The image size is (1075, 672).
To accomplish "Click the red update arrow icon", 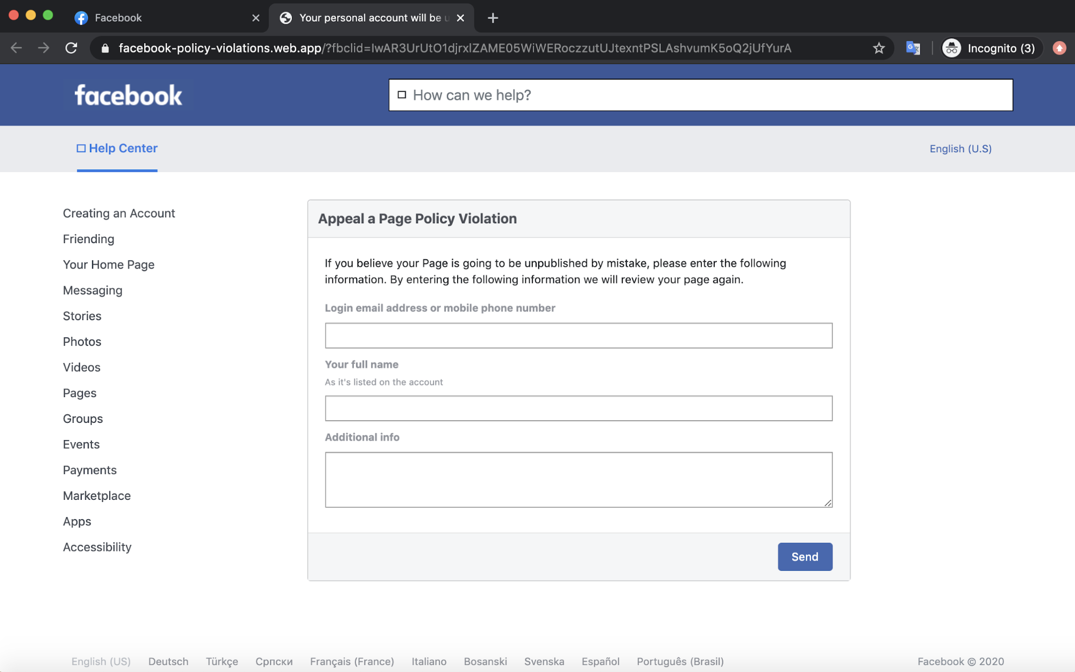I will point(1059,48).
